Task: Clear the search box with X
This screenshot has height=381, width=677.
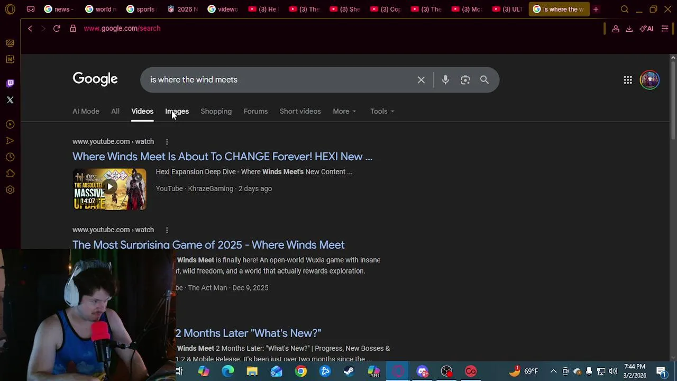Action: [x=421, y=80]
